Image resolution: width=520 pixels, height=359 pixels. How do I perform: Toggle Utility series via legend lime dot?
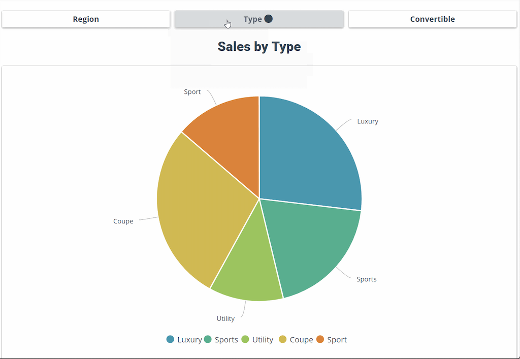245,339
